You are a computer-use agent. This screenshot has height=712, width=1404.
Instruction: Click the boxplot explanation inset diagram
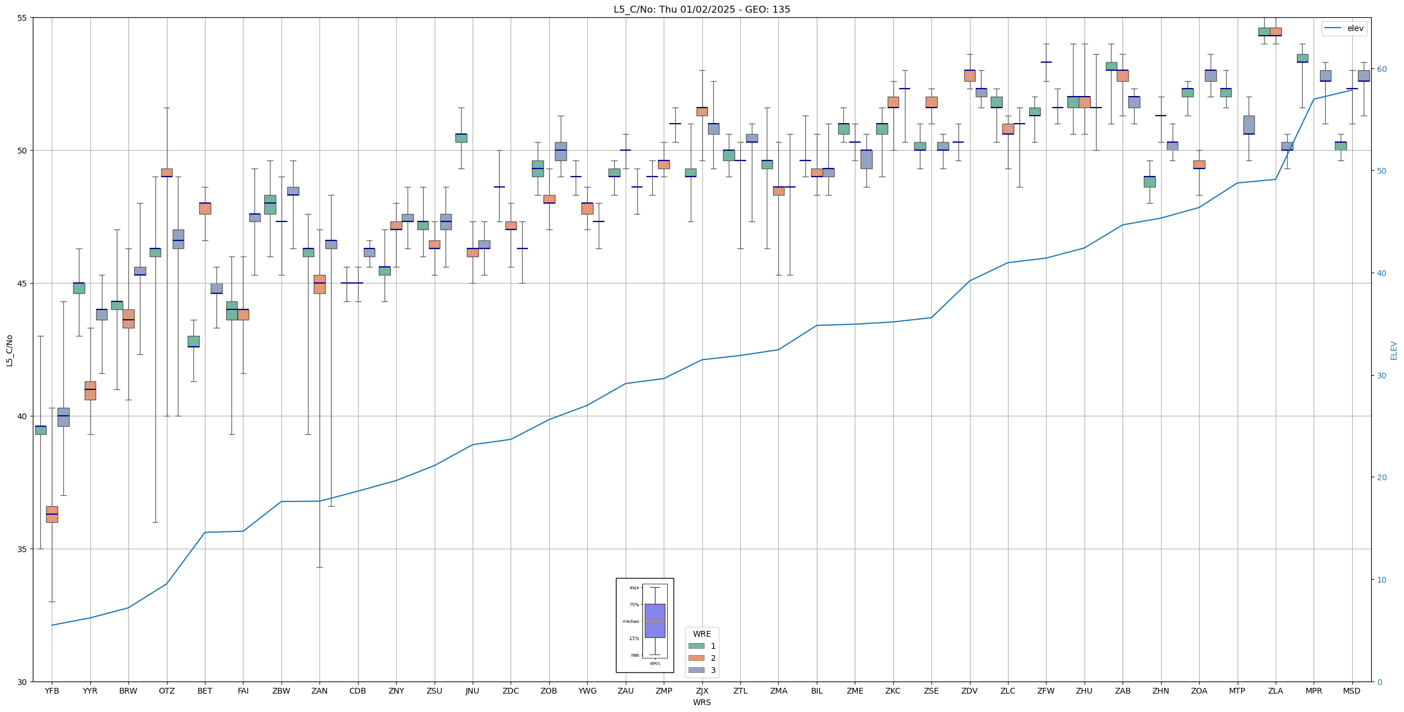point(645,625)
